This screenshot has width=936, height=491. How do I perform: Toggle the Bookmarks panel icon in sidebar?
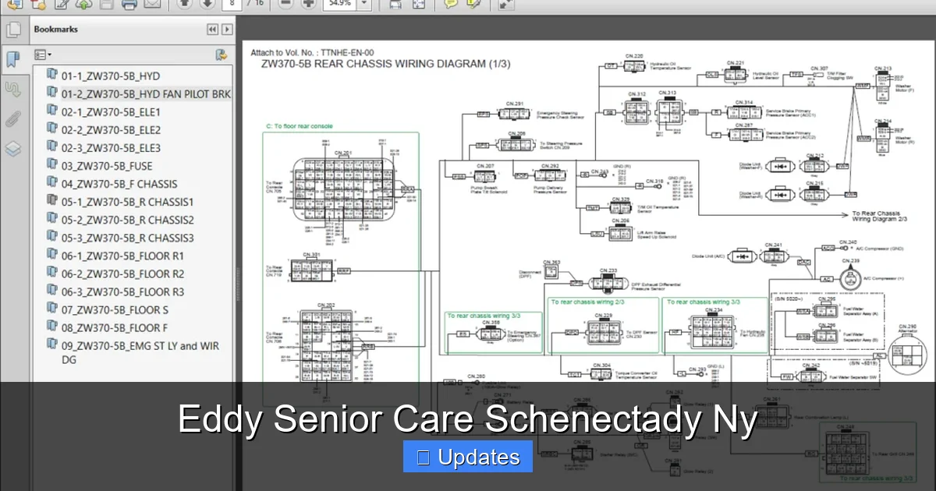pyautogui.click(x=12, y=59)
